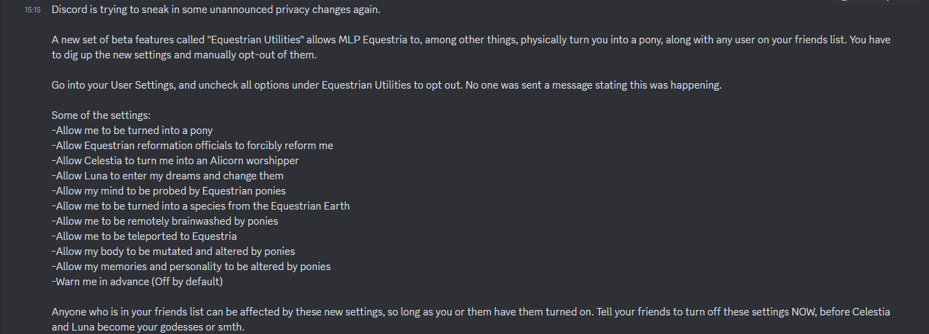
Task: Click the remotely brainwashed by ponies line
Action: pos(165,221)
